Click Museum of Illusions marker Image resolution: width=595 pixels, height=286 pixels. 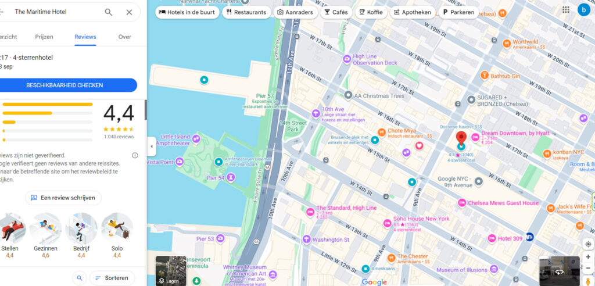click(x=494, y=269)
